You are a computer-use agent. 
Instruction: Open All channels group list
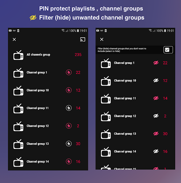(48, 55)
